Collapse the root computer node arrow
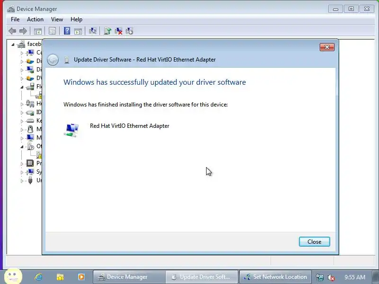Viewport: 379px width, 284px height. click(x=13, y=44)
